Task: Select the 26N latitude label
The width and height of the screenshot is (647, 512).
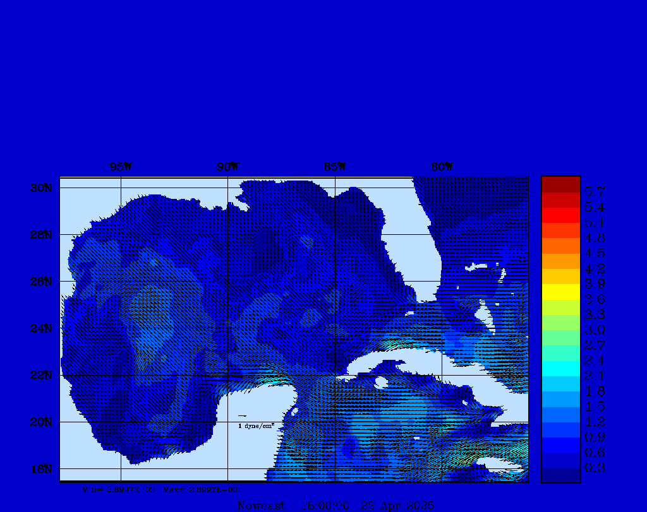Action: coord(40,282)
